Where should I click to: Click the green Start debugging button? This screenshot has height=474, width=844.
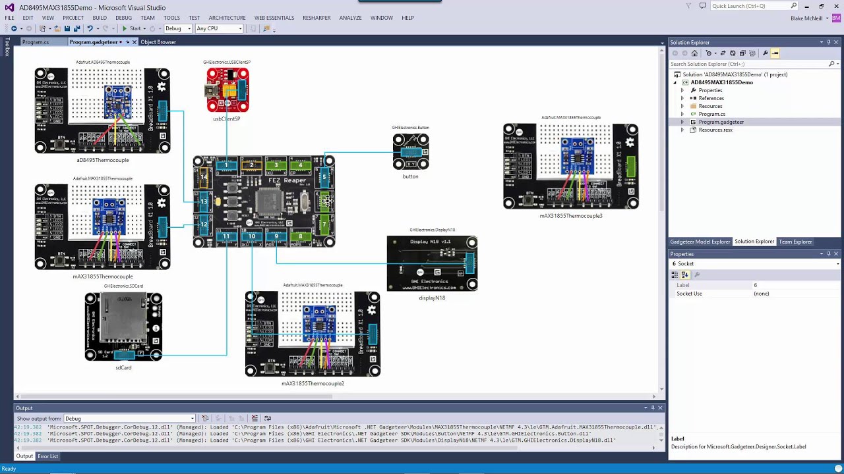[132, 28]
